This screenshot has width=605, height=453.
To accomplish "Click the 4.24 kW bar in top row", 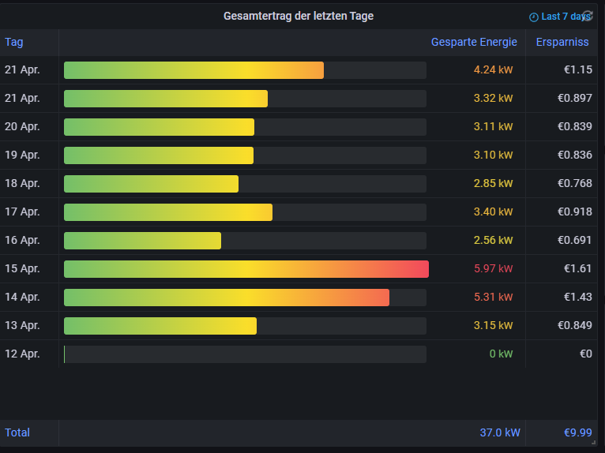I will point(194,70).
